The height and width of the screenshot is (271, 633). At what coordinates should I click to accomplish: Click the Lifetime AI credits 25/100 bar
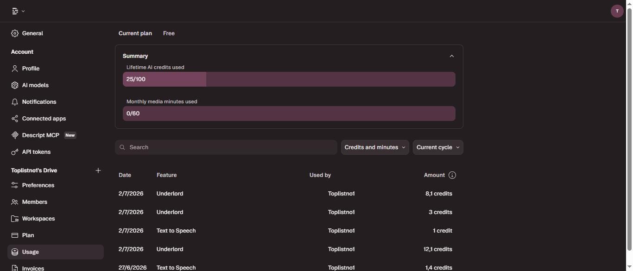289,79
